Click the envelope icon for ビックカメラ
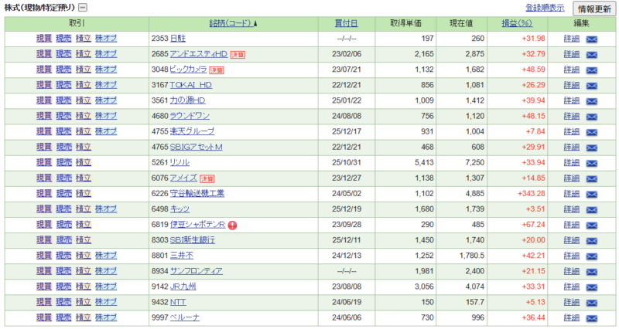The height and width of the screenshot is (329, 619). click(x=592, y=70)
